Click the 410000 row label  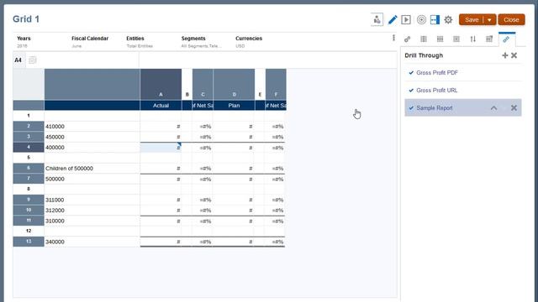pyautogui.click(x=55, y=127)
